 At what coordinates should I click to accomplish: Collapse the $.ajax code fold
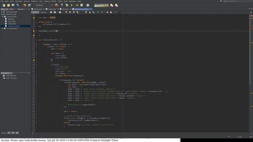coord(36,64)
